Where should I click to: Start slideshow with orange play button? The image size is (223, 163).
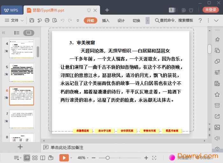click(64, 158)
